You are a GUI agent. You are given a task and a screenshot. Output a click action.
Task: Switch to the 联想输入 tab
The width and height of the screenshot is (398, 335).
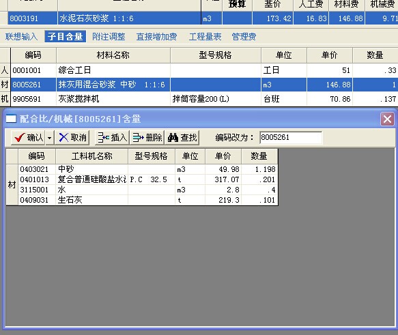(22, 37)
